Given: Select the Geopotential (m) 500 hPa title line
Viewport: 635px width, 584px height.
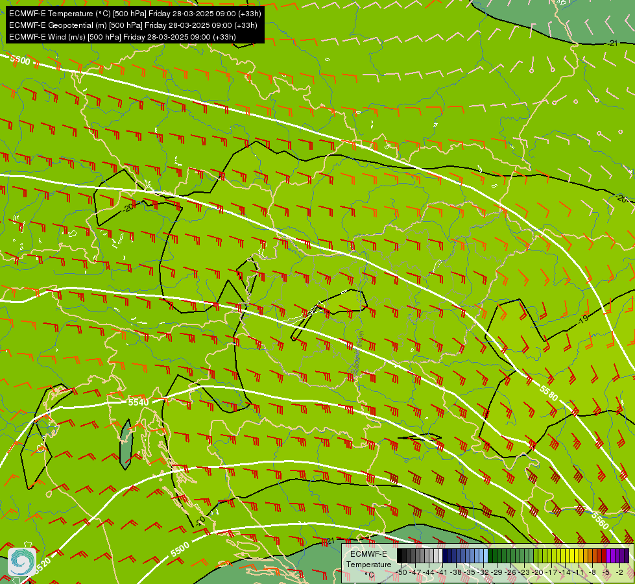Looking at the screenshot, I should (133, 25).
